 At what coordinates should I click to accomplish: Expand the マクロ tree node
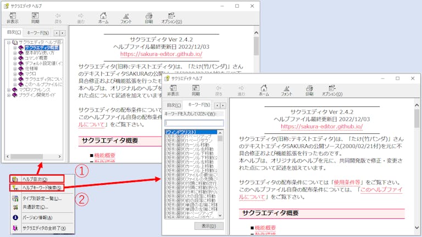click(x=15, y=74)
